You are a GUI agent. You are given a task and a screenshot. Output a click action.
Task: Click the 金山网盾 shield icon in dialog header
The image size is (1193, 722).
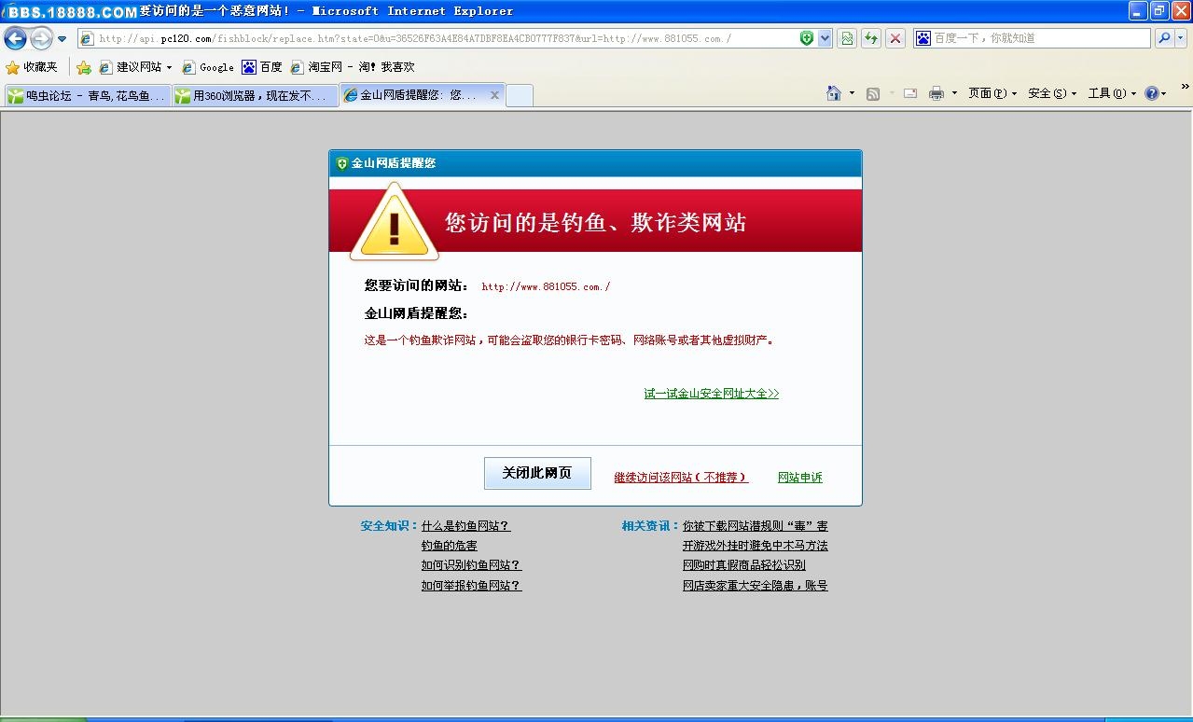coord(341,163)
